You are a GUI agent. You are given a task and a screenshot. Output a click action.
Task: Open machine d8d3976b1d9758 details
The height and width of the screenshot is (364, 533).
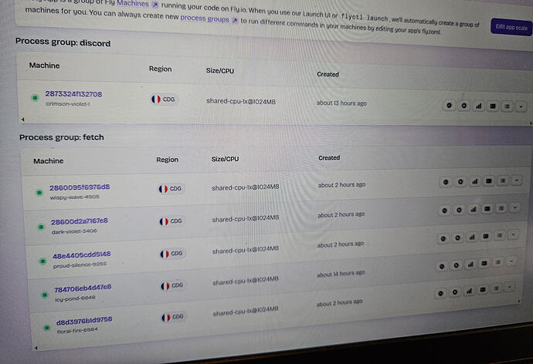[84, 321]
